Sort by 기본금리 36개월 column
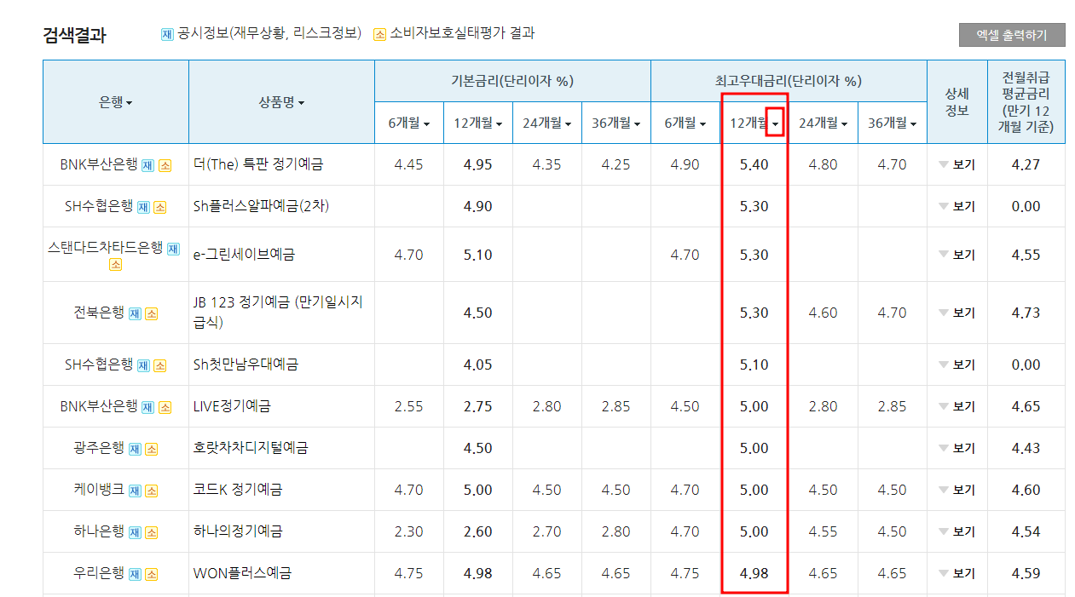The width and height of the screenshot is (1075, 597). pyautogui.click(x=616, y=123)
